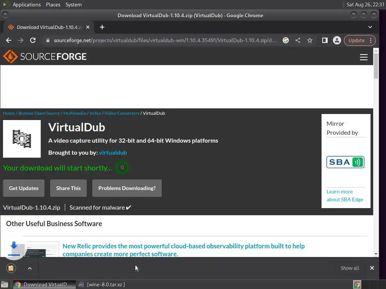386x289 pixels.
Task: Click the Update button in Chrome
Action: 356,41
